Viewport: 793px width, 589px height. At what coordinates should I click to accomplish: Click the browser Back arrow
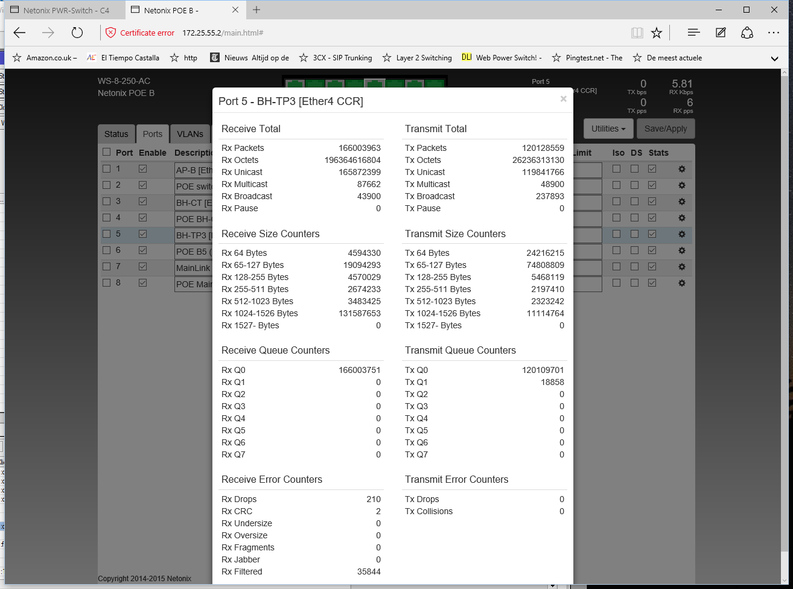(20, 33)
